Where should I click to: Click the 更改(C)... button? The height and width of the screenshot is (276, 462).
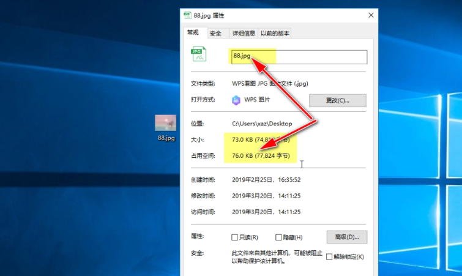(x=338, y=100)
